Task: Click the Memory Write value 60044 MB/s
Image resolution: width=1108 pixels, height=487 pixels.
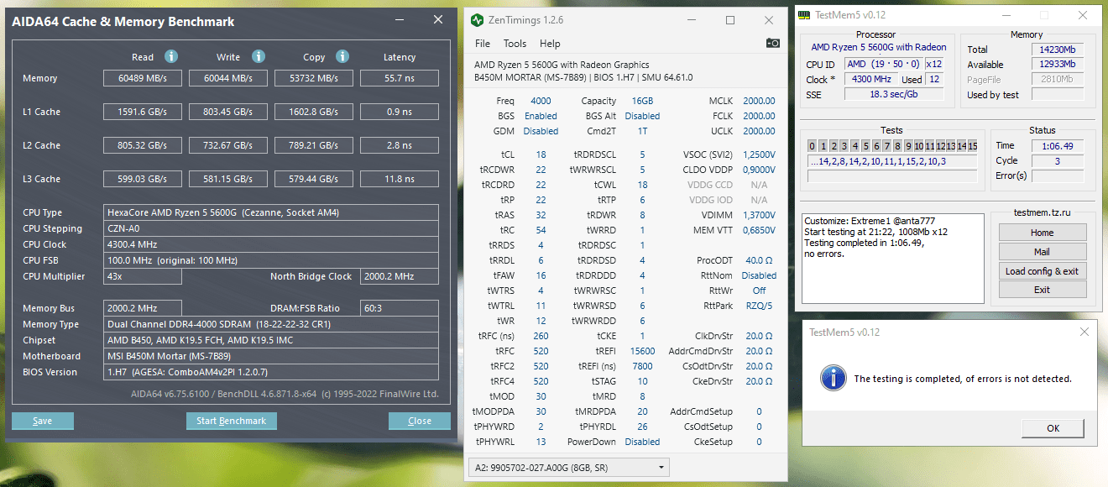Action: tap(230, 78)
